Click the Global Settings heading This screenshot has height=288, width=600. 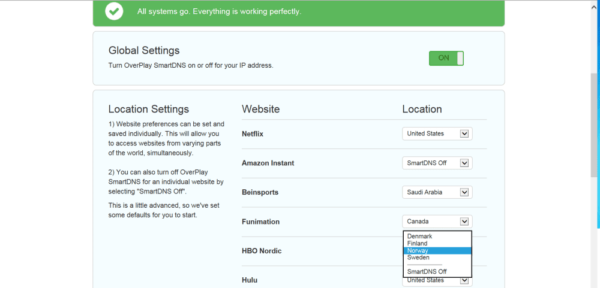(x=144, y=50)
